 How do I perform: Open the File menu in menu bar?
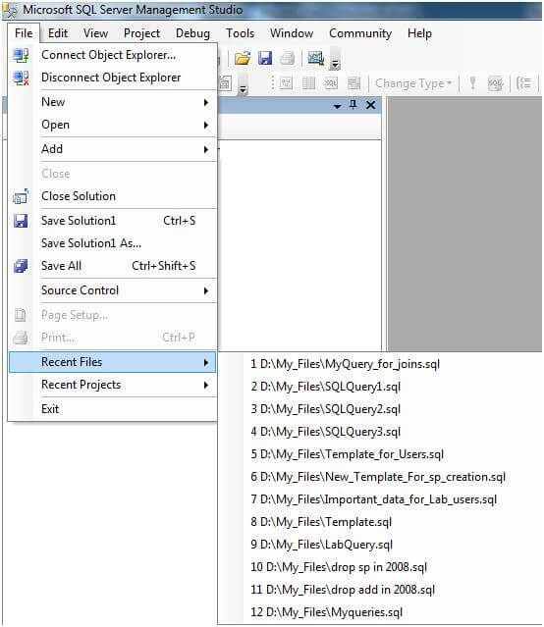tap(24, 33)
